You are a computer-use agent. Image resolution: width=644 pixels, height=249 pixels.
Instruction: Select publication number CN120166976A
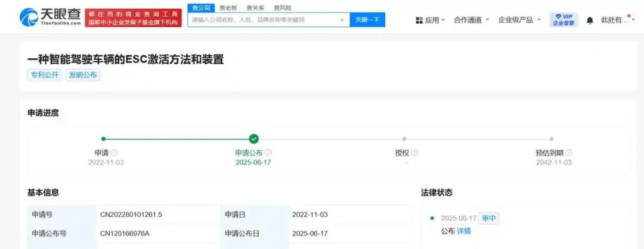tap(125, 234)
